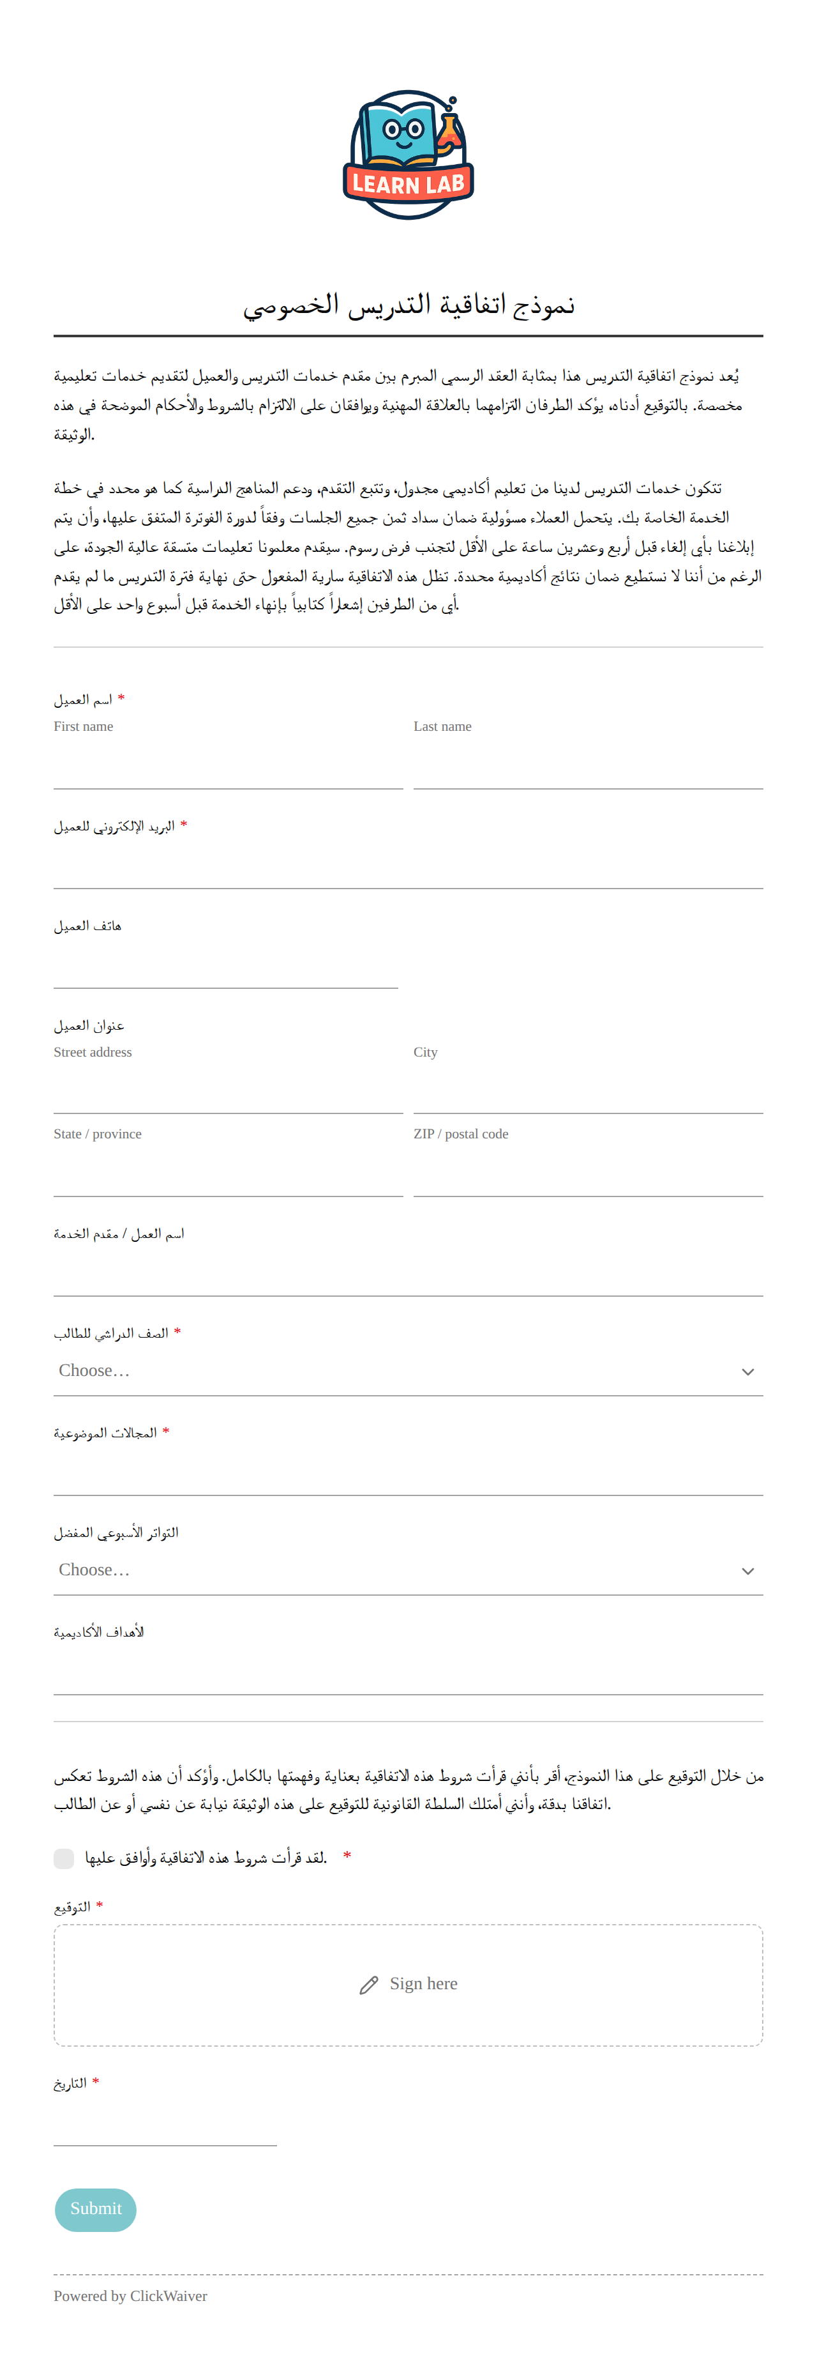Viewport: 817px width, 2361px height.
Task: Click the Learn Lab logo
Action: 408,155
